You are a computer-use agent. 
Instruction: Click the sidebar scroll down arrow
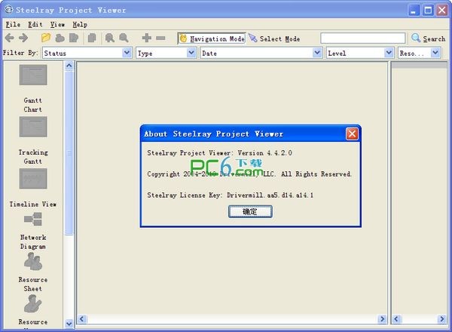69,324
